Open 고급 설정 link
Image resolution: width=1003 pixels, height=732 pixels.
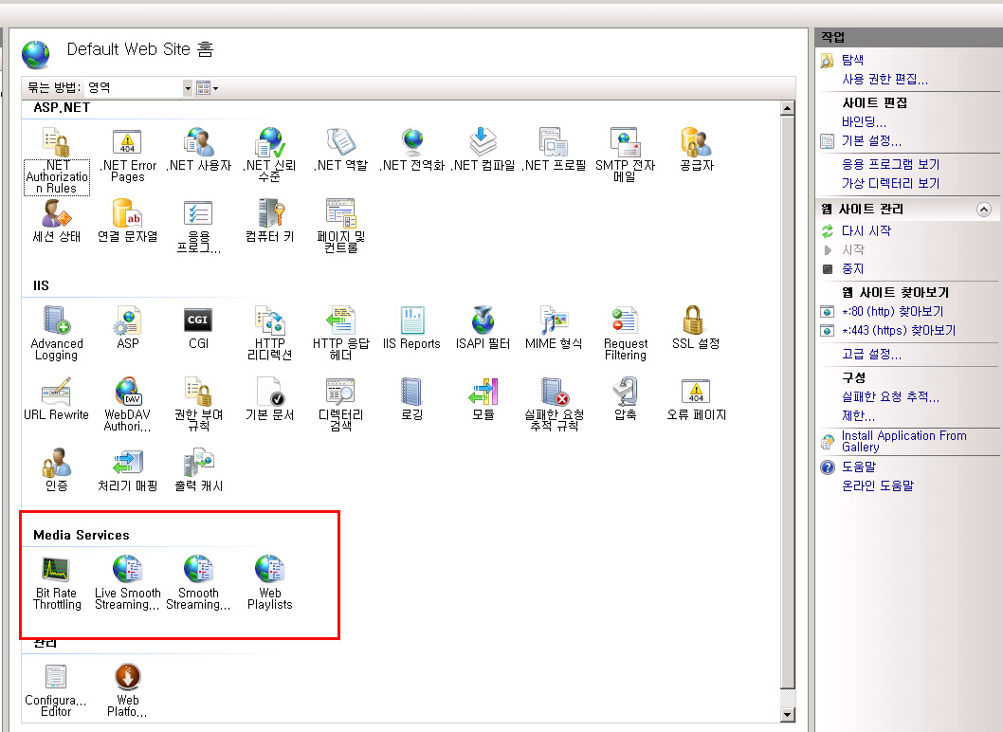coord(871,355)
